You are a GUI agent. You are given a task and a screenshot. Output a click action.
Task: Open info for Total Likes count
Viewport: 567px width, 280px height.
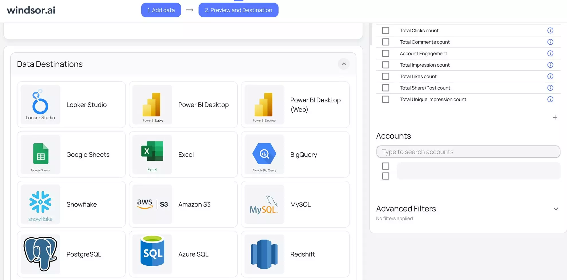(550, 76)
